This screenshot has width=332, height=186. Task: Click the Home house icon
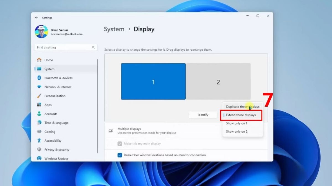39,60
